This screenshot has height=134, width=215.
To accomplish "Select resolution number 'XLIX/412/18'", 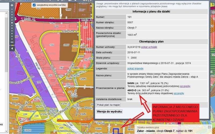I will (134, 47).
